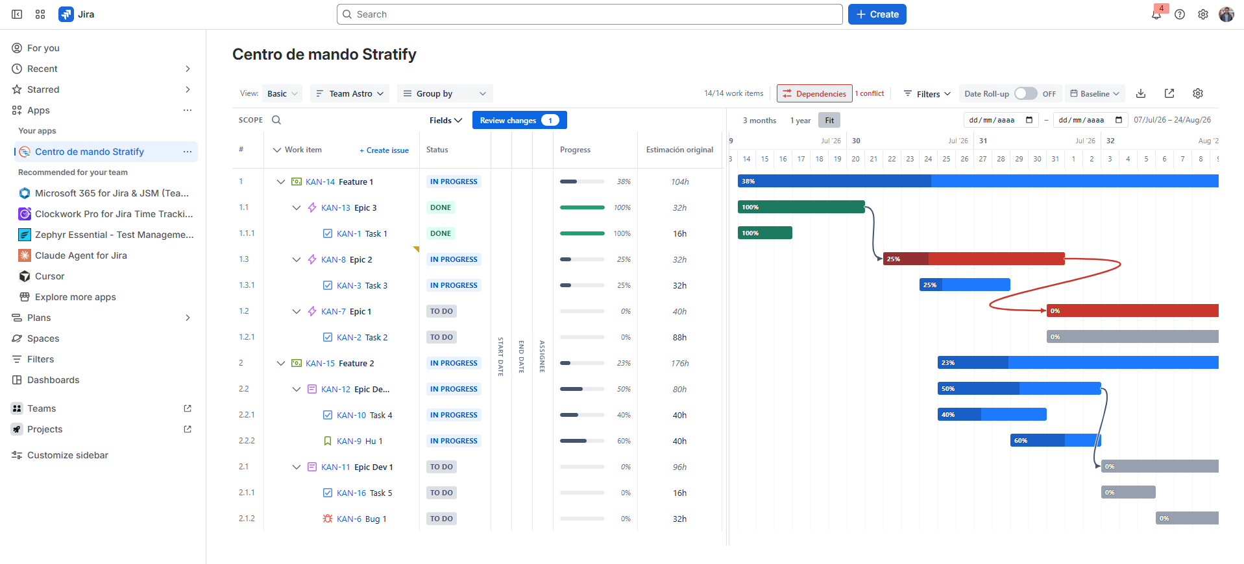Open the Gantt settings gear icon

(x=1198, y=93)
